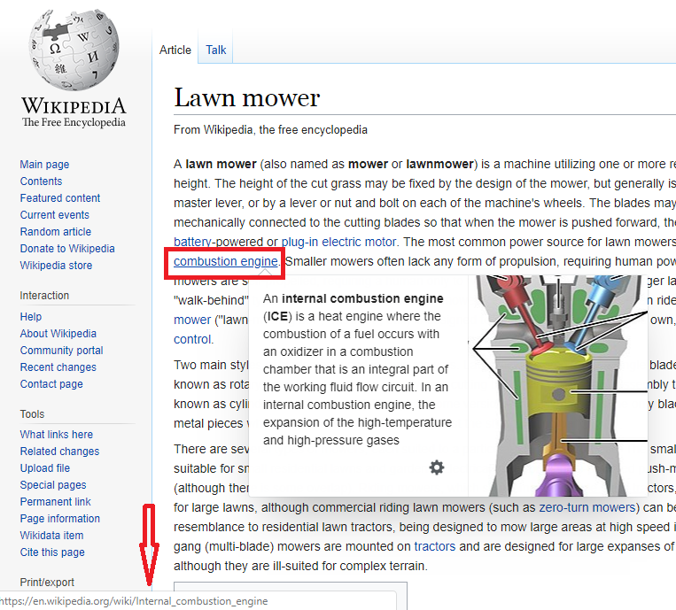Open the Permanent link
Viewport: 676px width, 610px height.
point(55,501)
